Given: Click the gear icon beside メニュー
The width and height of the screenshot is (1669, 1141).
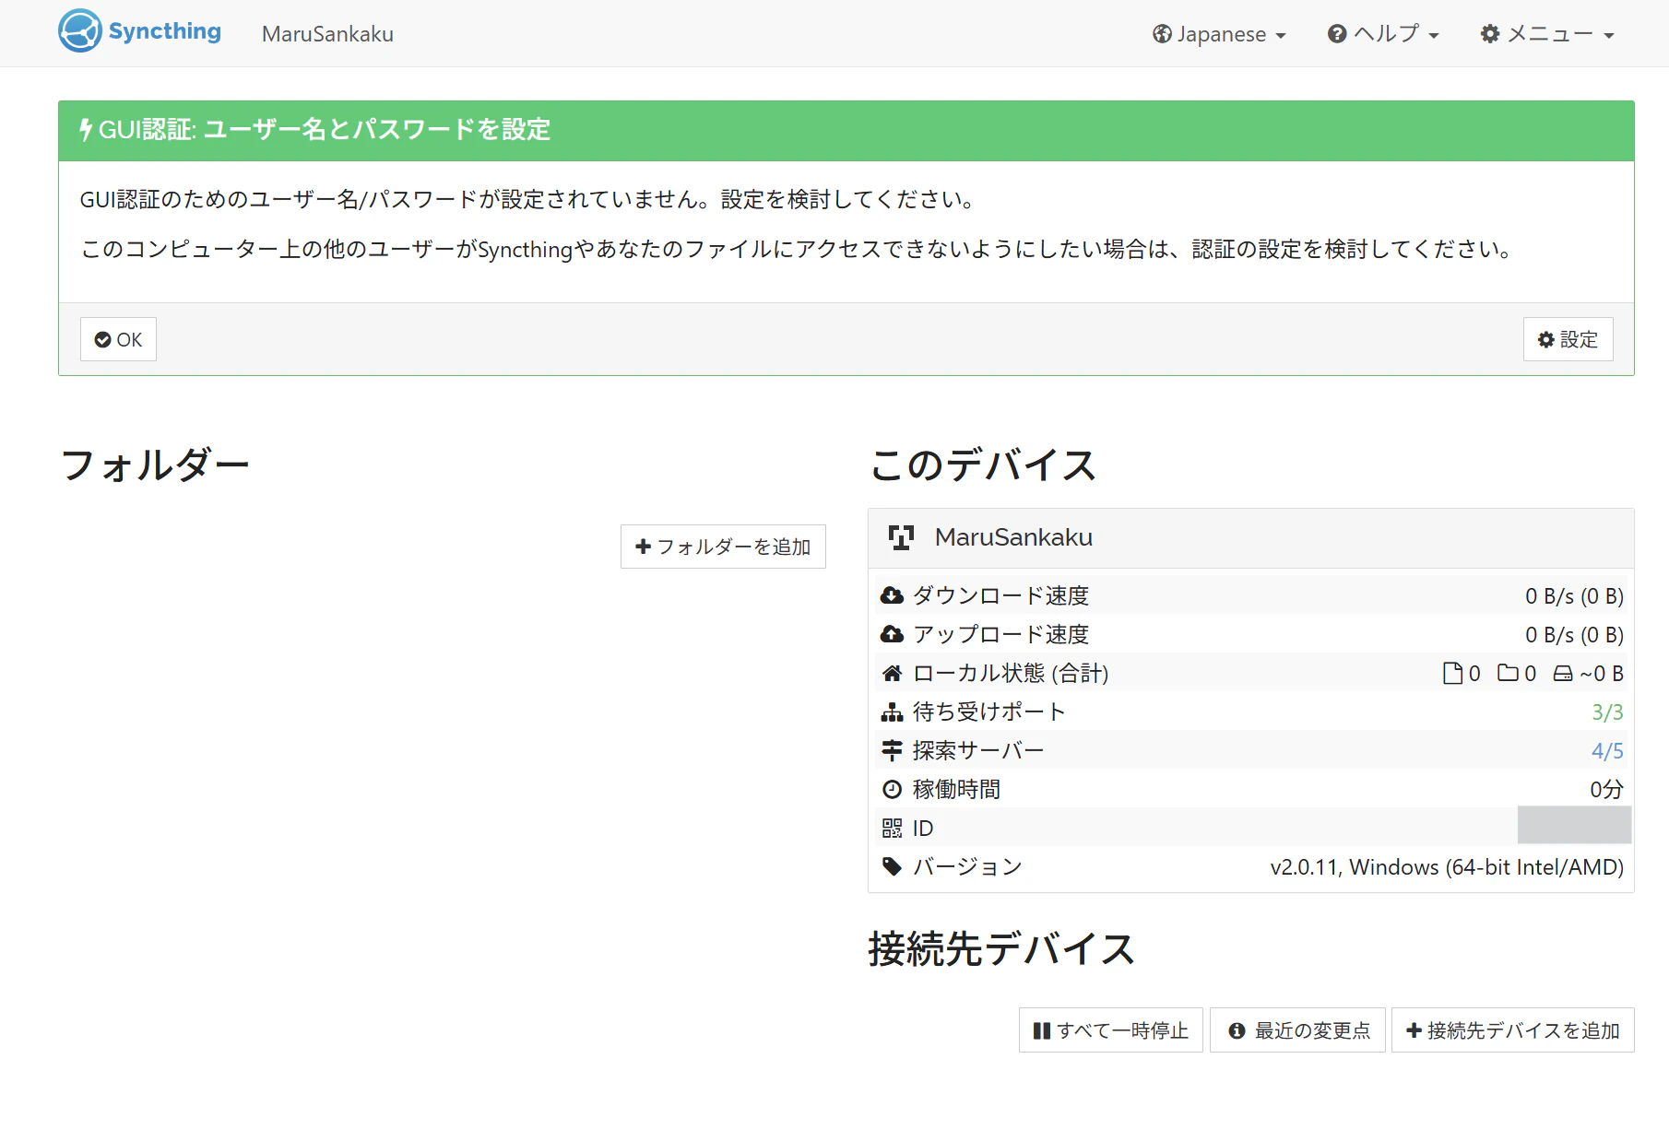Looking at the screenshot, I should point(1490,34).
